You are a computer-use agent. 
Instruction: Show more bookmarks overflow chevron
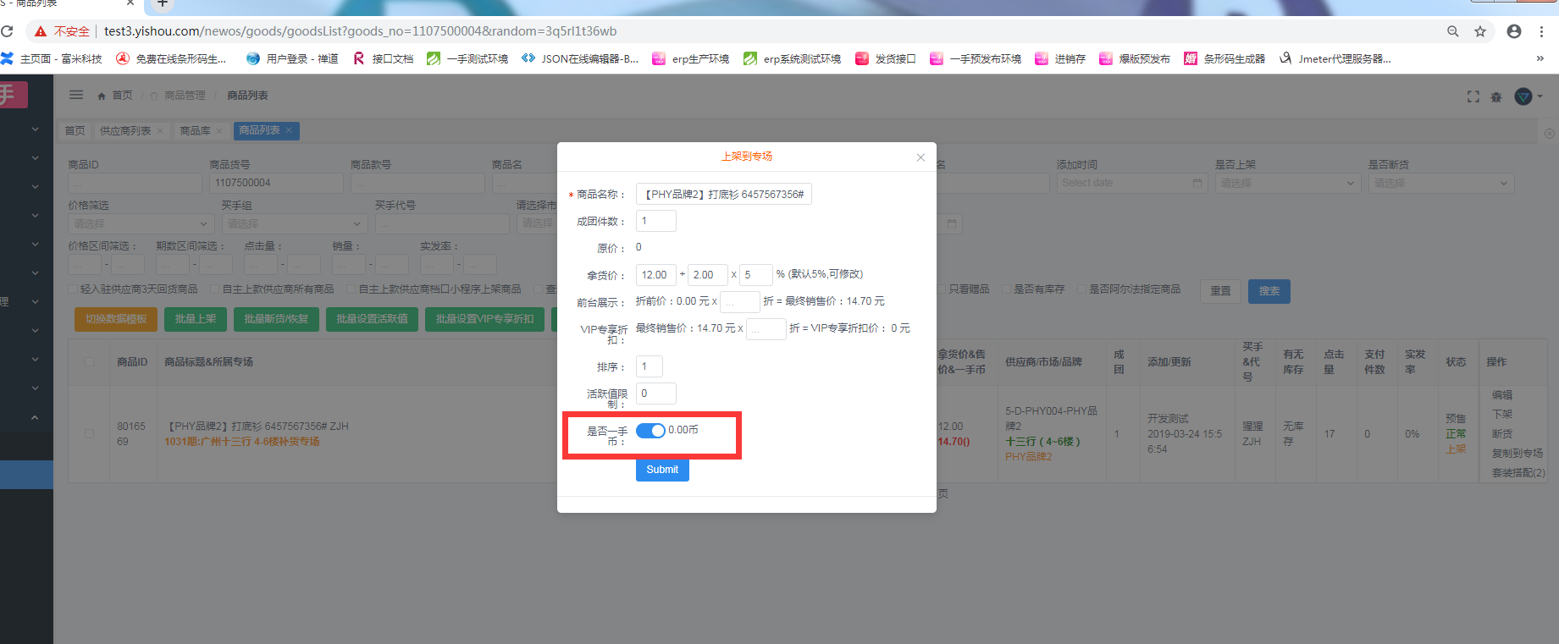click(x=1540, y=58)
